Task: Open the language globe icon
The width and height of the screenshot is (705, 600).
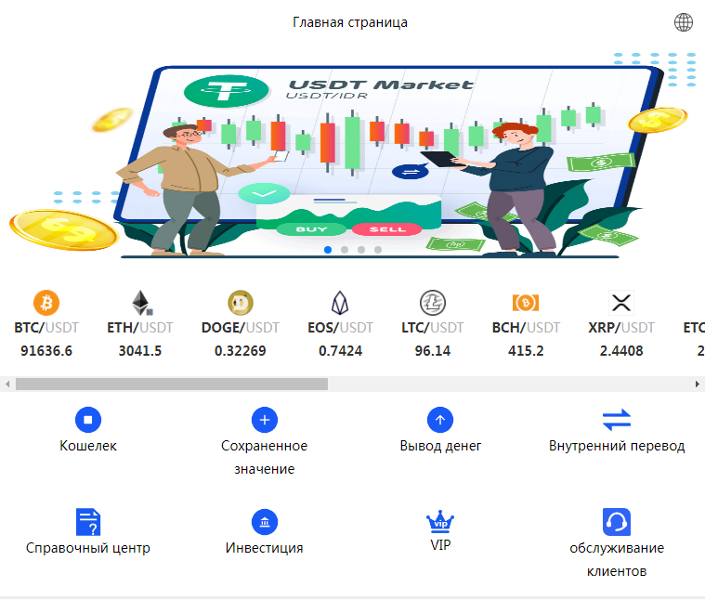Action: tap(683, 22)
